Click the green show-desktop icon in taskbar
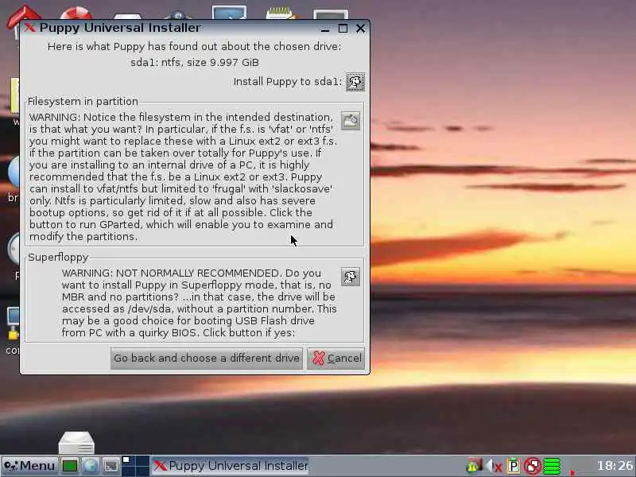Viewport: 636px width, 477px height. (70, 466)
